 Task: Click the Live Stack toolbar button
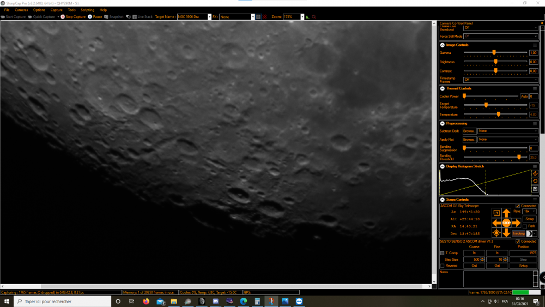(x=142, y=17)
